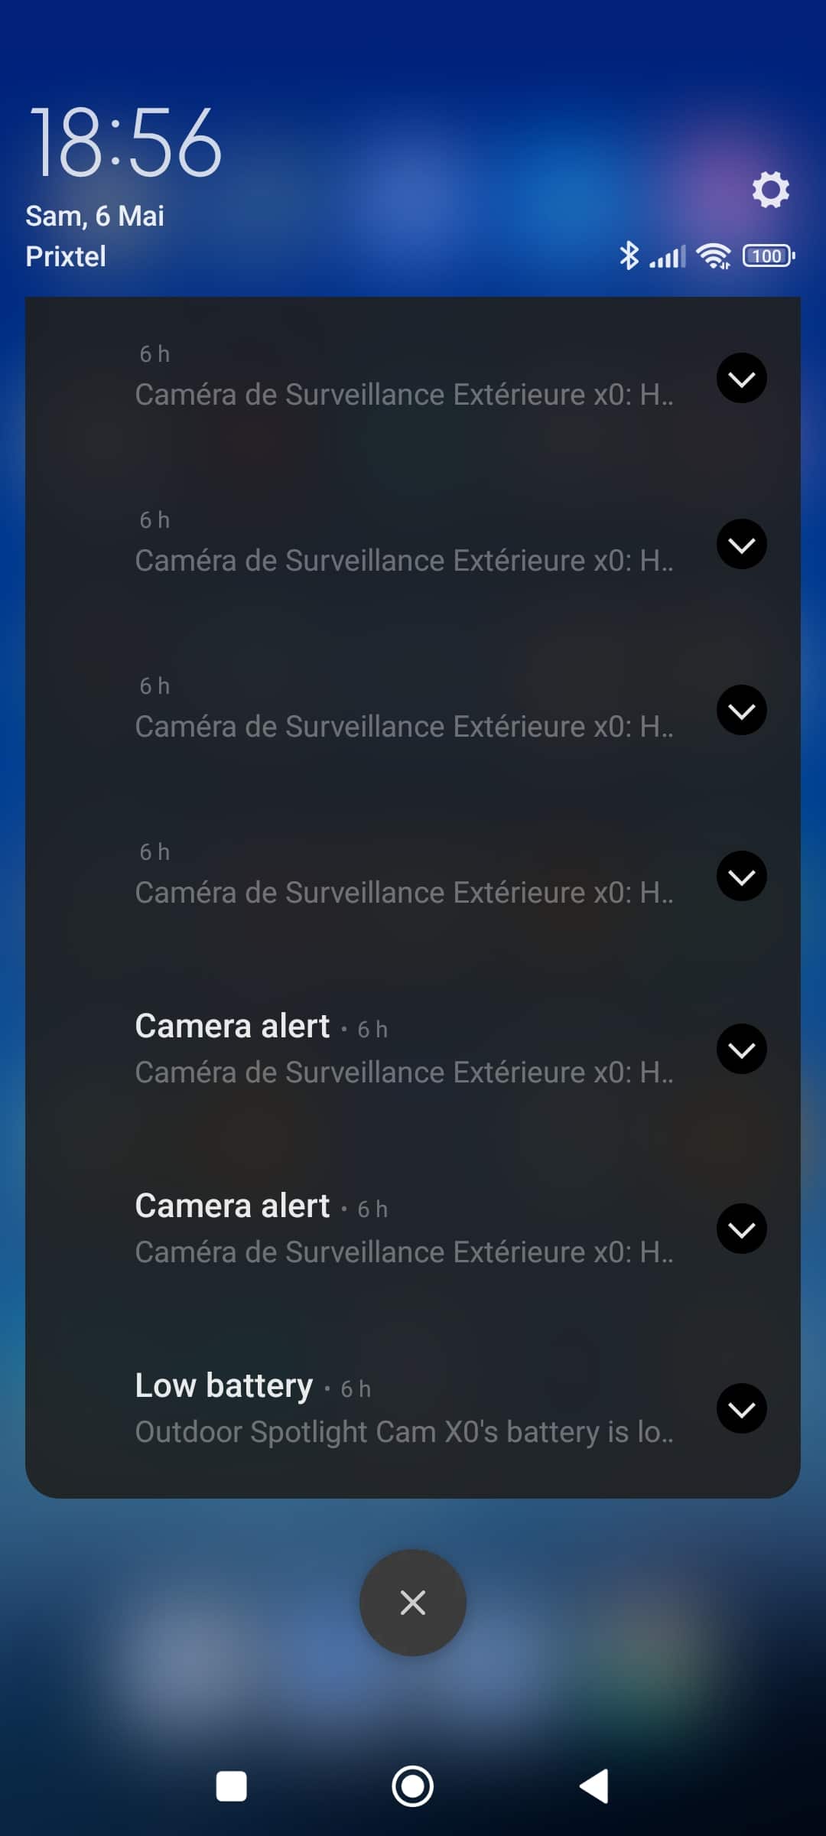Screen dimensions: 826x1836
Task: Expand the first Camera alert chevron
Action: tap(741, 1049)
